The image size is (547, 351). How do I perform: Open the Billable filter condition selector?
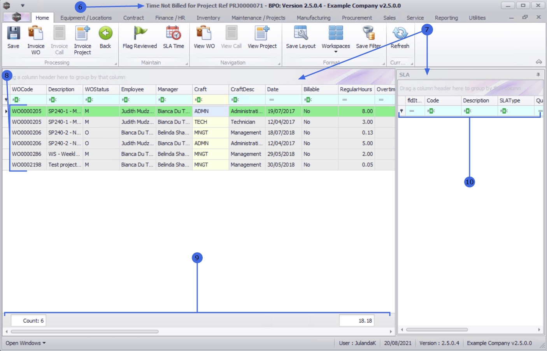click(308, 100)
